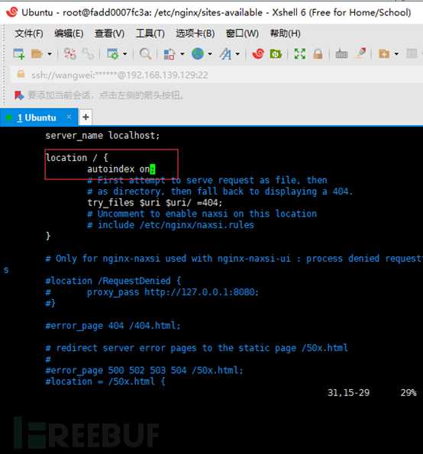
Task: Click 'proxy_pass http://127.0.0.1:8080;' line
Action: tap(173, 292)
